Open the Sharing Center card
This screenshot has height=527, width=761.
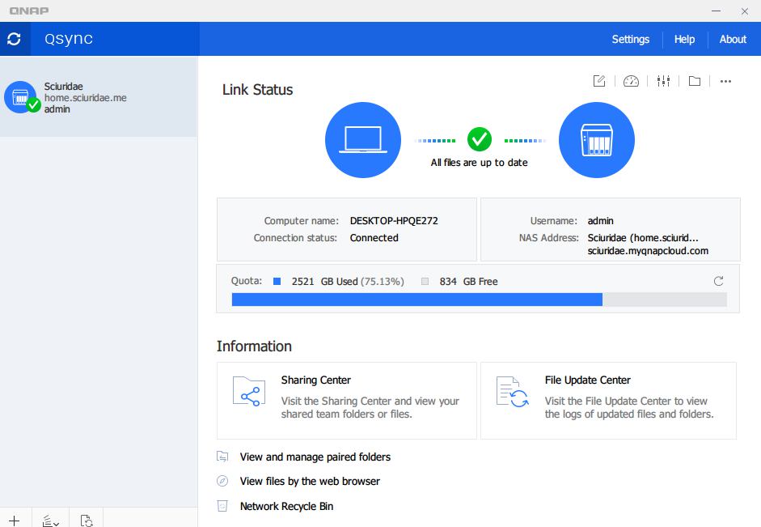[x=347, y=401]
